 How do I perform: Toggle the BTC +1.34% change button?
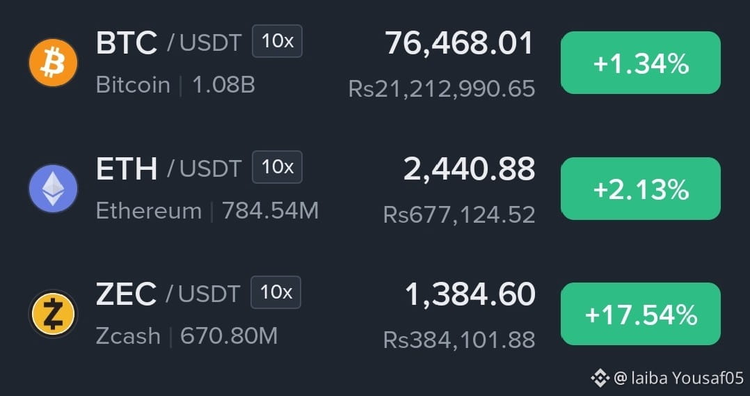(x=641, y=63)
